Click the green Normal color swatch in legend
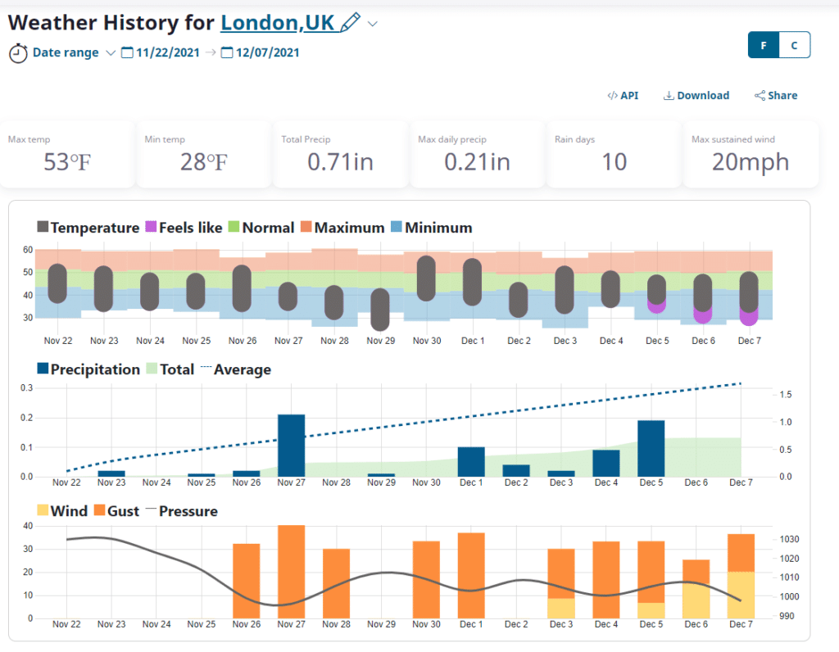839x652 pixels. (234, 227)
